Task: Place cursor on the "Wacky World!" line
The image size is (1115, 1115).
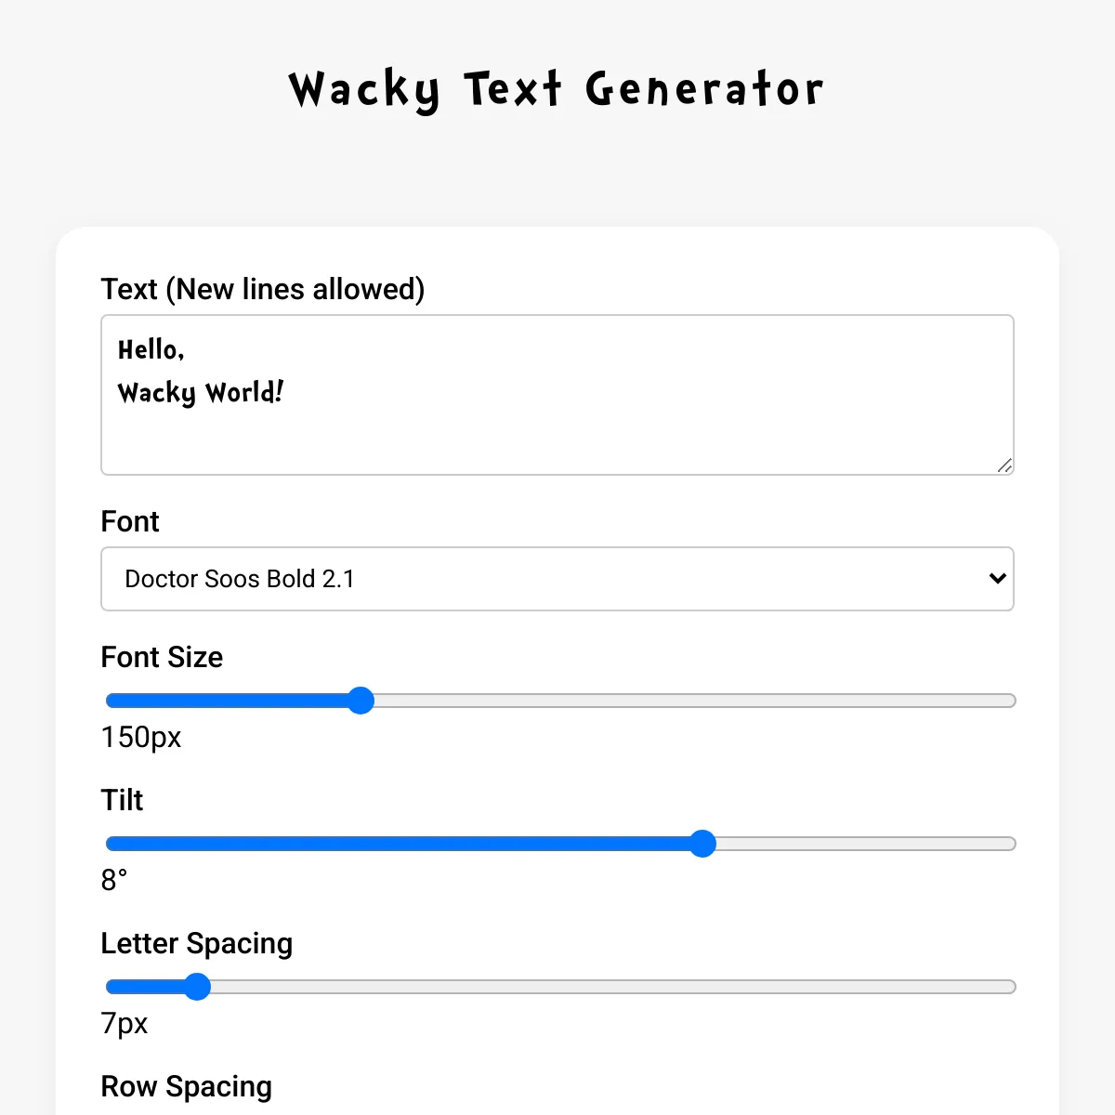Action: pos(201,393)
